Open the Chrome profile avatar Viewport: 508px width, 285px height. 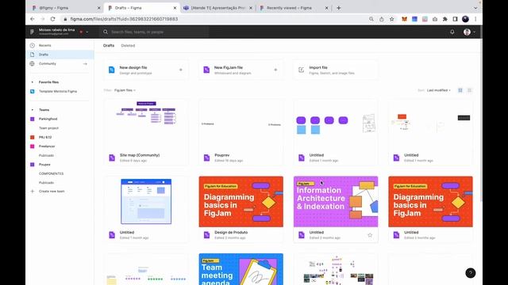(465, 19)
